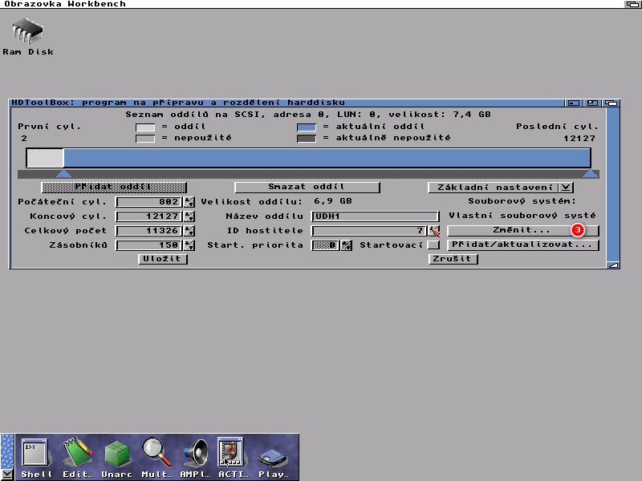Open the Editor notepad dock icon
The height and width of the screenshot is (481, 642).
tap(78, 454)
